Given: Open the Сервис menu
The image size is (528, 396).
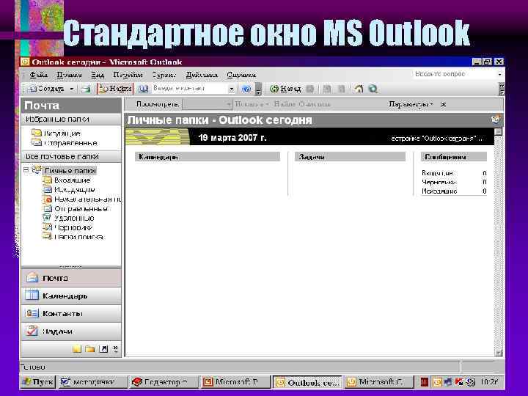Looking at the screenshot, I should [x=164, y=75].
